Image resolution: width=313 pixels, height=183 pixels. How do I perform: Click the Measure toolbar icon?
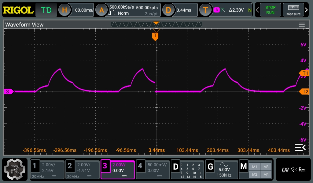coord(293,10)
